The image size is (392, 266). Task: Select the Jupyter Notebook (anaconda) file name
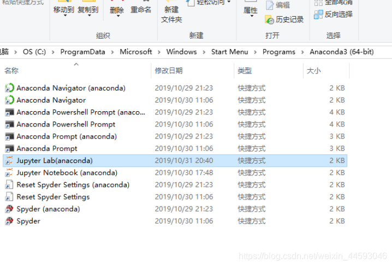(x=67, y=173)
